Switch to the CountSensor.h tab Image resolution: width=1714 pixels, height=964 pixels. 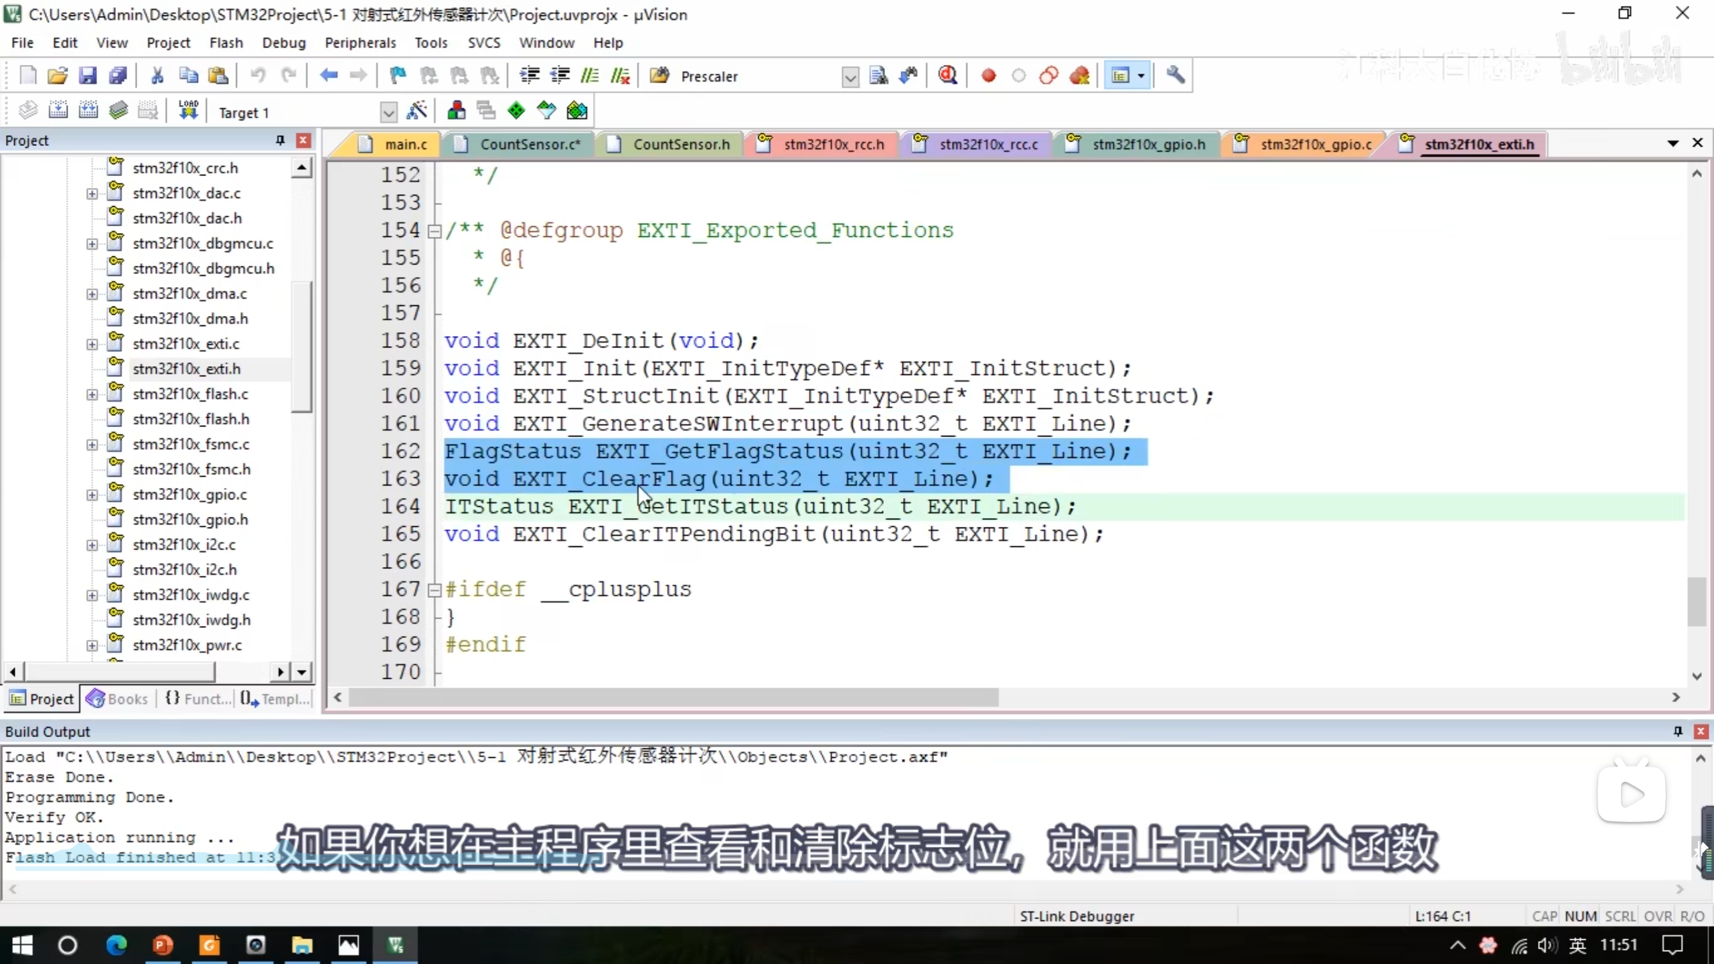click(680, 145)
